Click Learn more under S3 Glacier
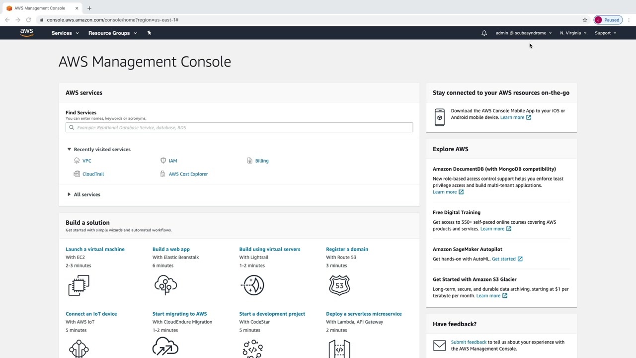Viewport: 636px width, 358px height. click(488, 296)
